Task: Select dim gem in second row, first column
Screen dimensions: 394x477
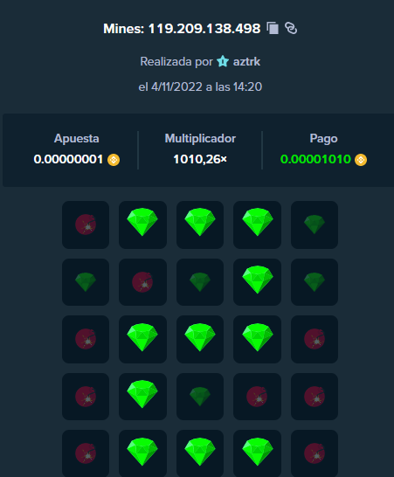Action: pos(86,282)
